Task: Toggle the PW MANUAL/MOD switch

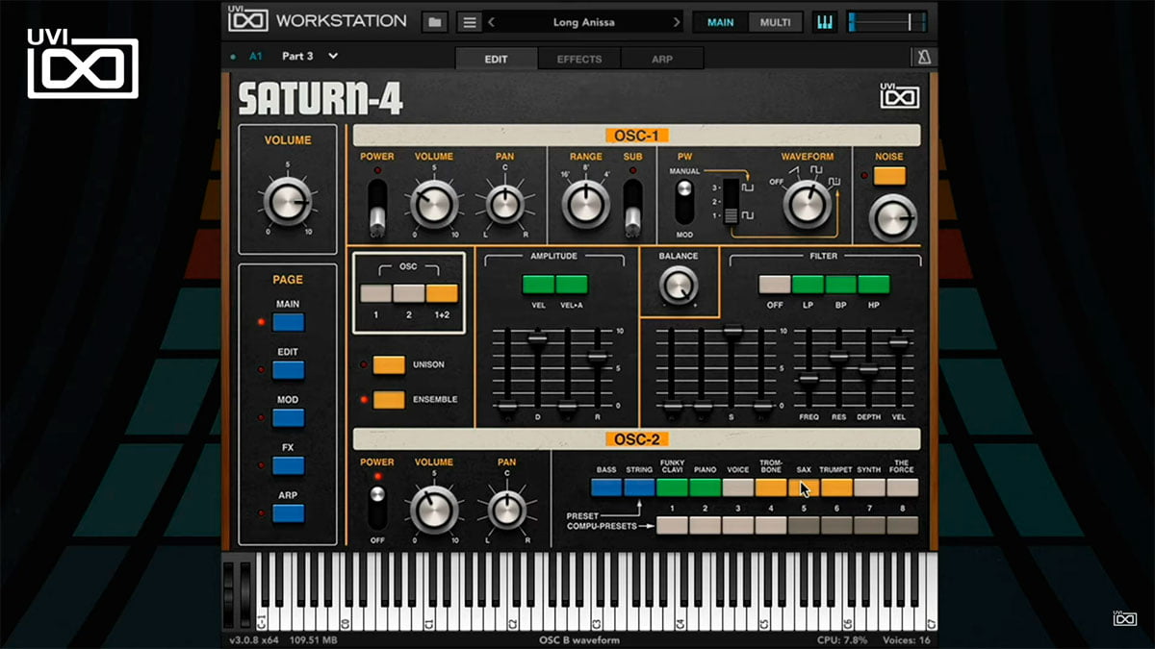Action: tap(684, 202)
